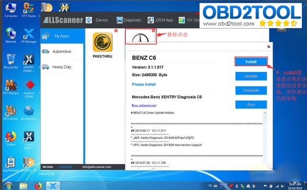The image size is (307, 190).
Task: Open the Device menu
Action: [102, 20]
